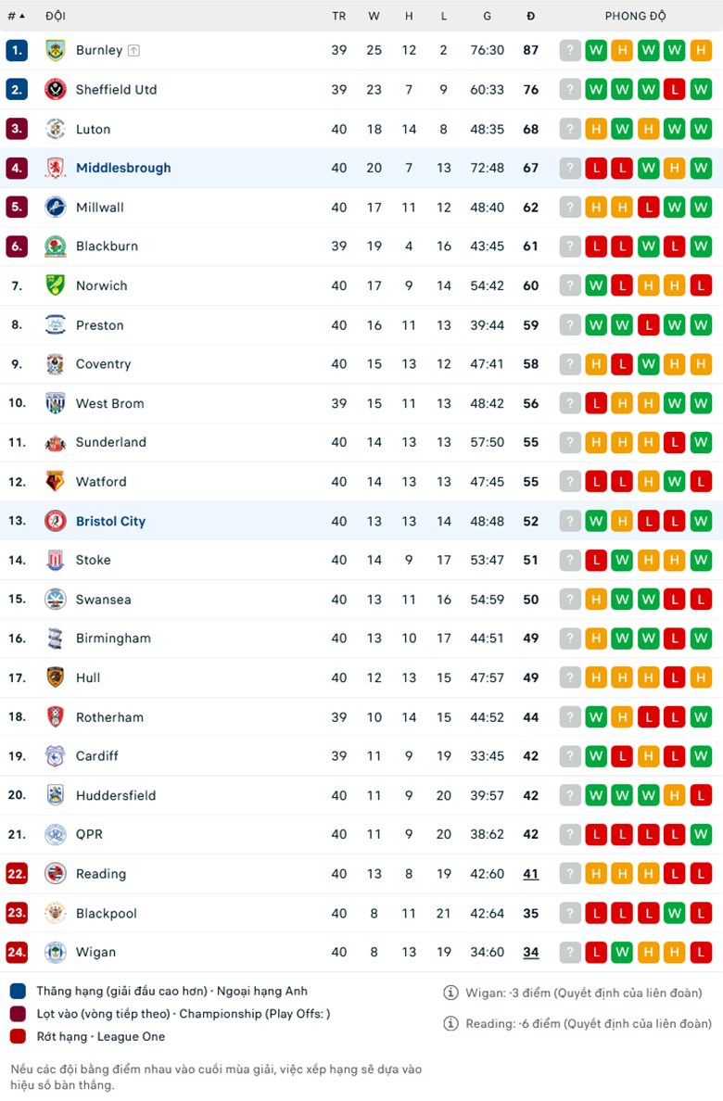Click the gray question-mark badge for Luton
This screenshot has height=1101, width=723.
(570, 129)
